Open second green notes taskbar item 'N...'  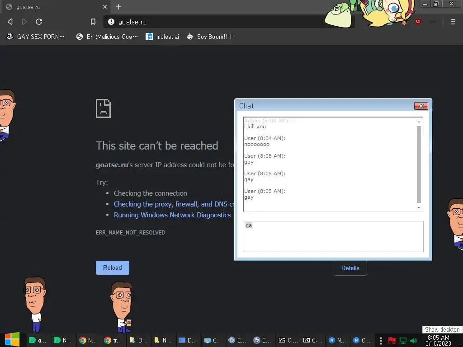[x=62, y=340]
